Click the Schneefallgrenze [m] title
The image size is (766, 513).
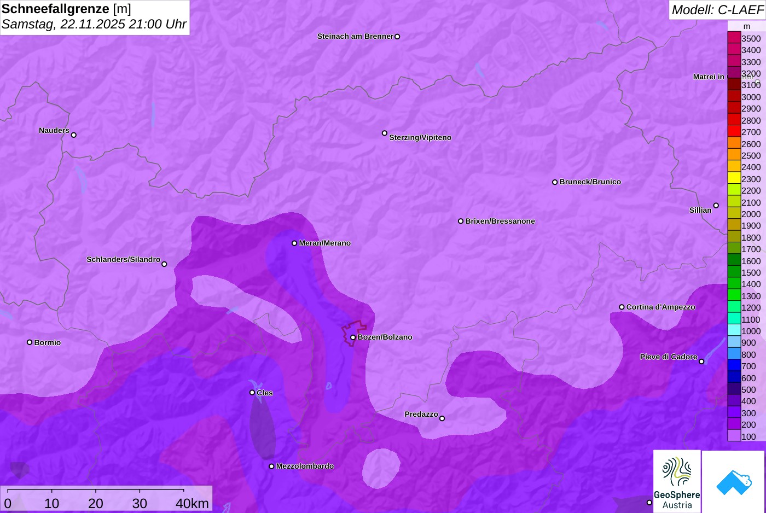pyautogui.click(x=66, y=9)
